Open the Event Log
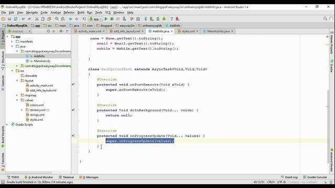The image size is (335, 188). pos(289,177)
